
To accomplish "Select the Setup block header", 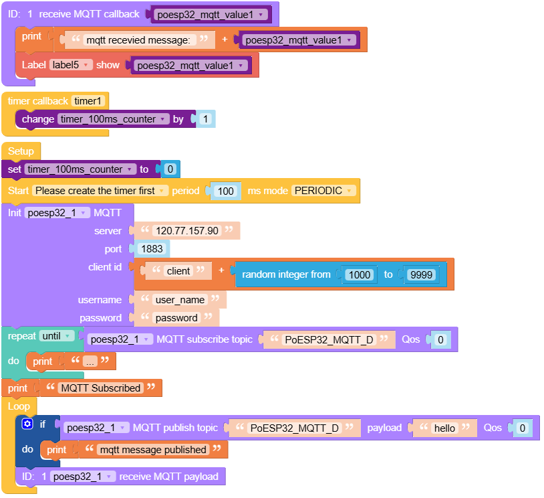I will tap(21, 151).
